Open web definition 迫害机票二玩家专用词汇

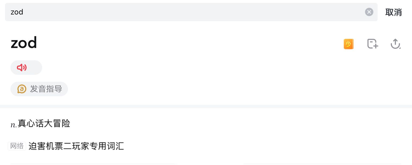tap(76, 146)
